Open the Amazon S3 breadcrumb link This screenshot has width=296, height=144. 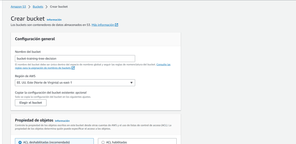(18, 6)
